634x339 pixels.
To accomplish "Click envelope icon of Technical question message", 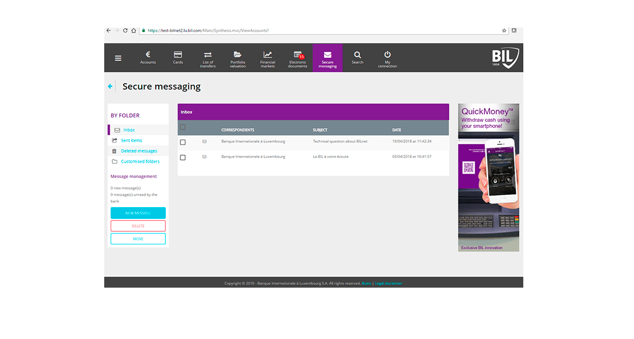I will click(204, 141).
